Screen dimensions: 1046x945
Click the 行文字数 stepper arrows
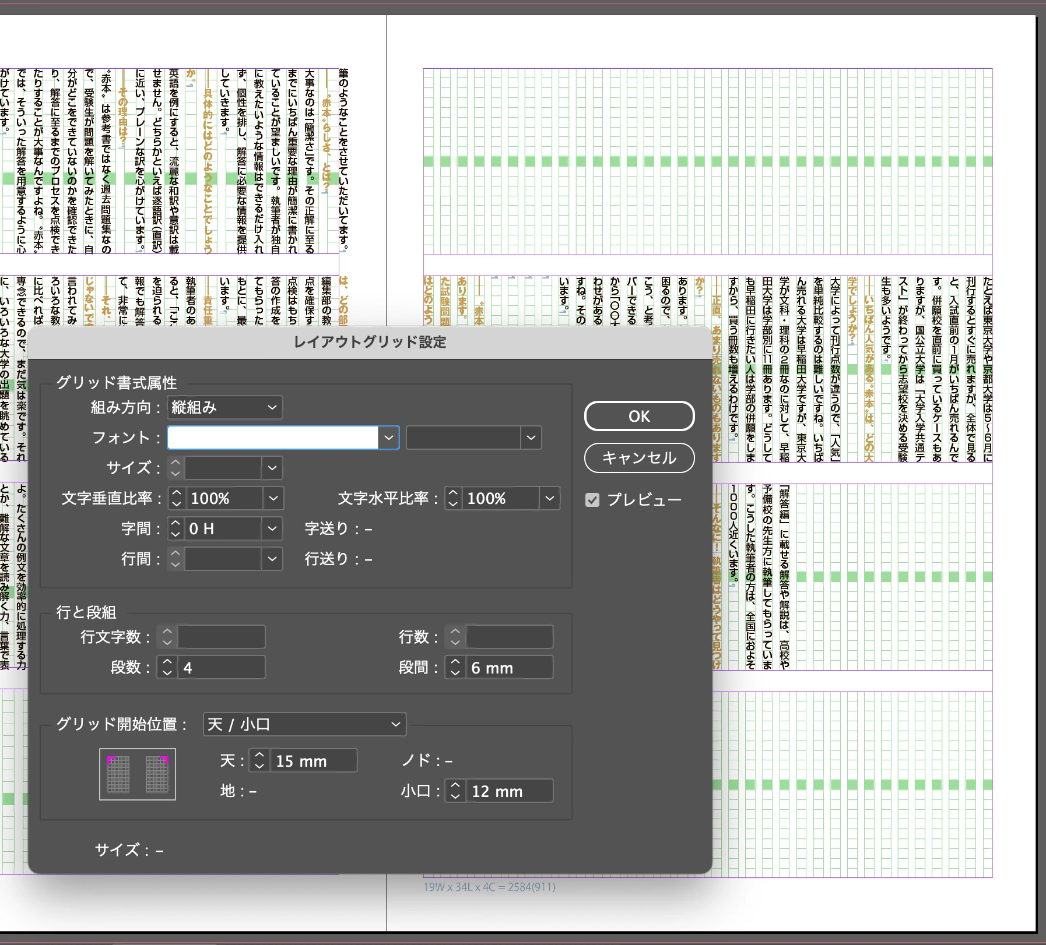[167, 637]
